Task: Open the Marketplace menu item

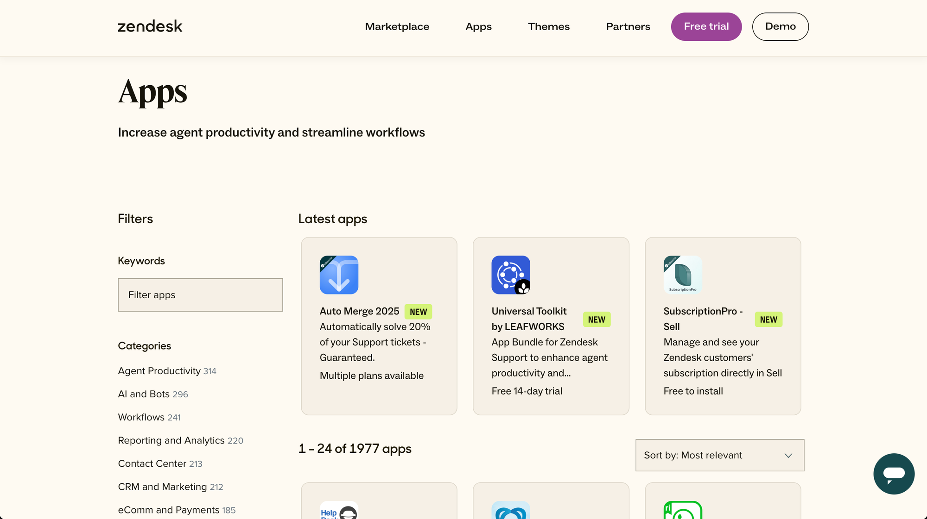Action: tap(397, 26)
